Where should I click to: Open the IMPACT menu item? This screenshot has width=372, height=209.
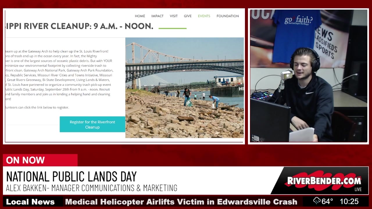[x=157, y=16]
